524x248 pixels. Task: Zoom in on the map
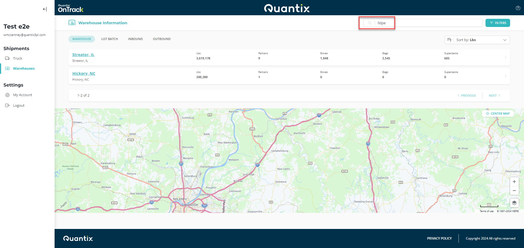click(514, 182)
